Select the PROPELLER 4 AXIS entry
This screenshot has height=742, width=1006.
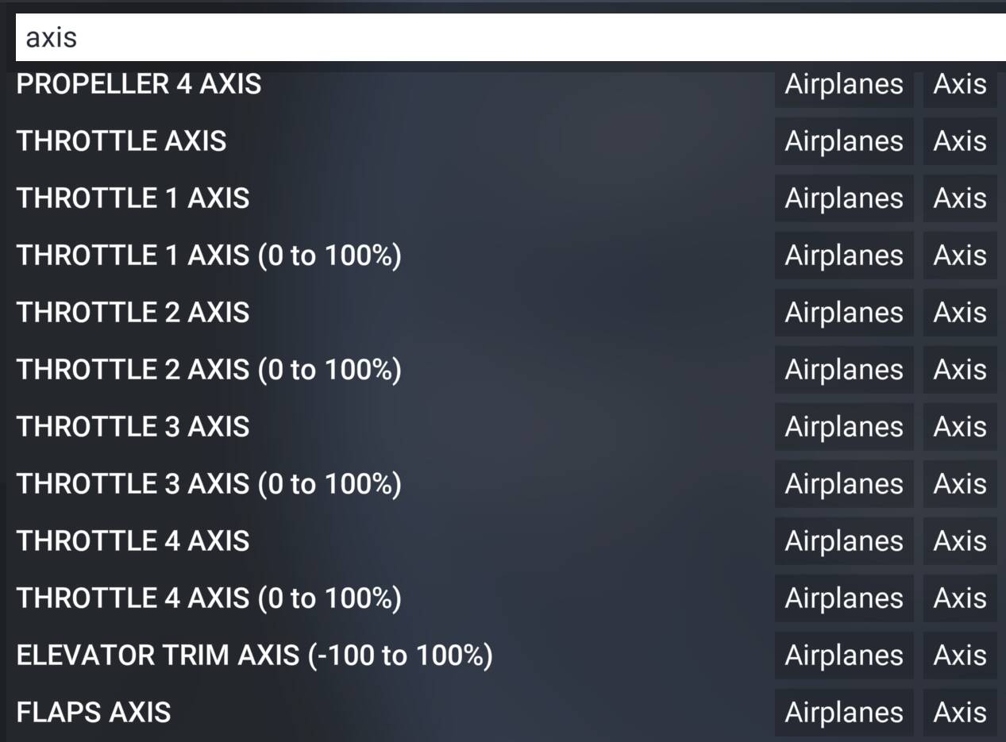[139, 84]
